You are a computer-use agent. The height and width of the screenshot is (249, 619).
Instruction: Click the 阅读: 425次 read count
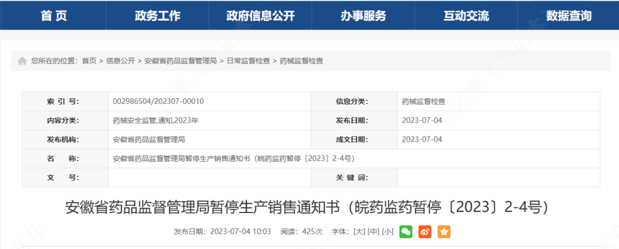pyautogui.click(x=301, y=232)
